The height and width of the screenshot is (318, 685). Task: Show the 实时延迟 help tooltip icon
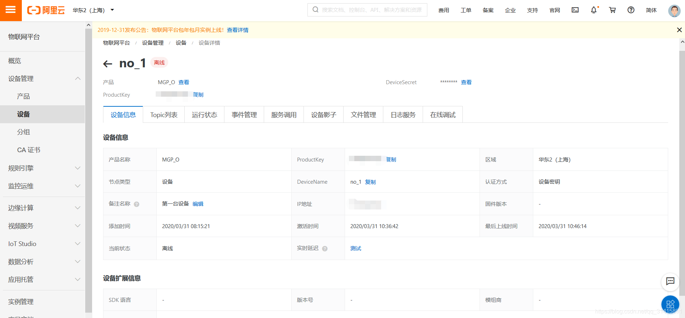325,249
